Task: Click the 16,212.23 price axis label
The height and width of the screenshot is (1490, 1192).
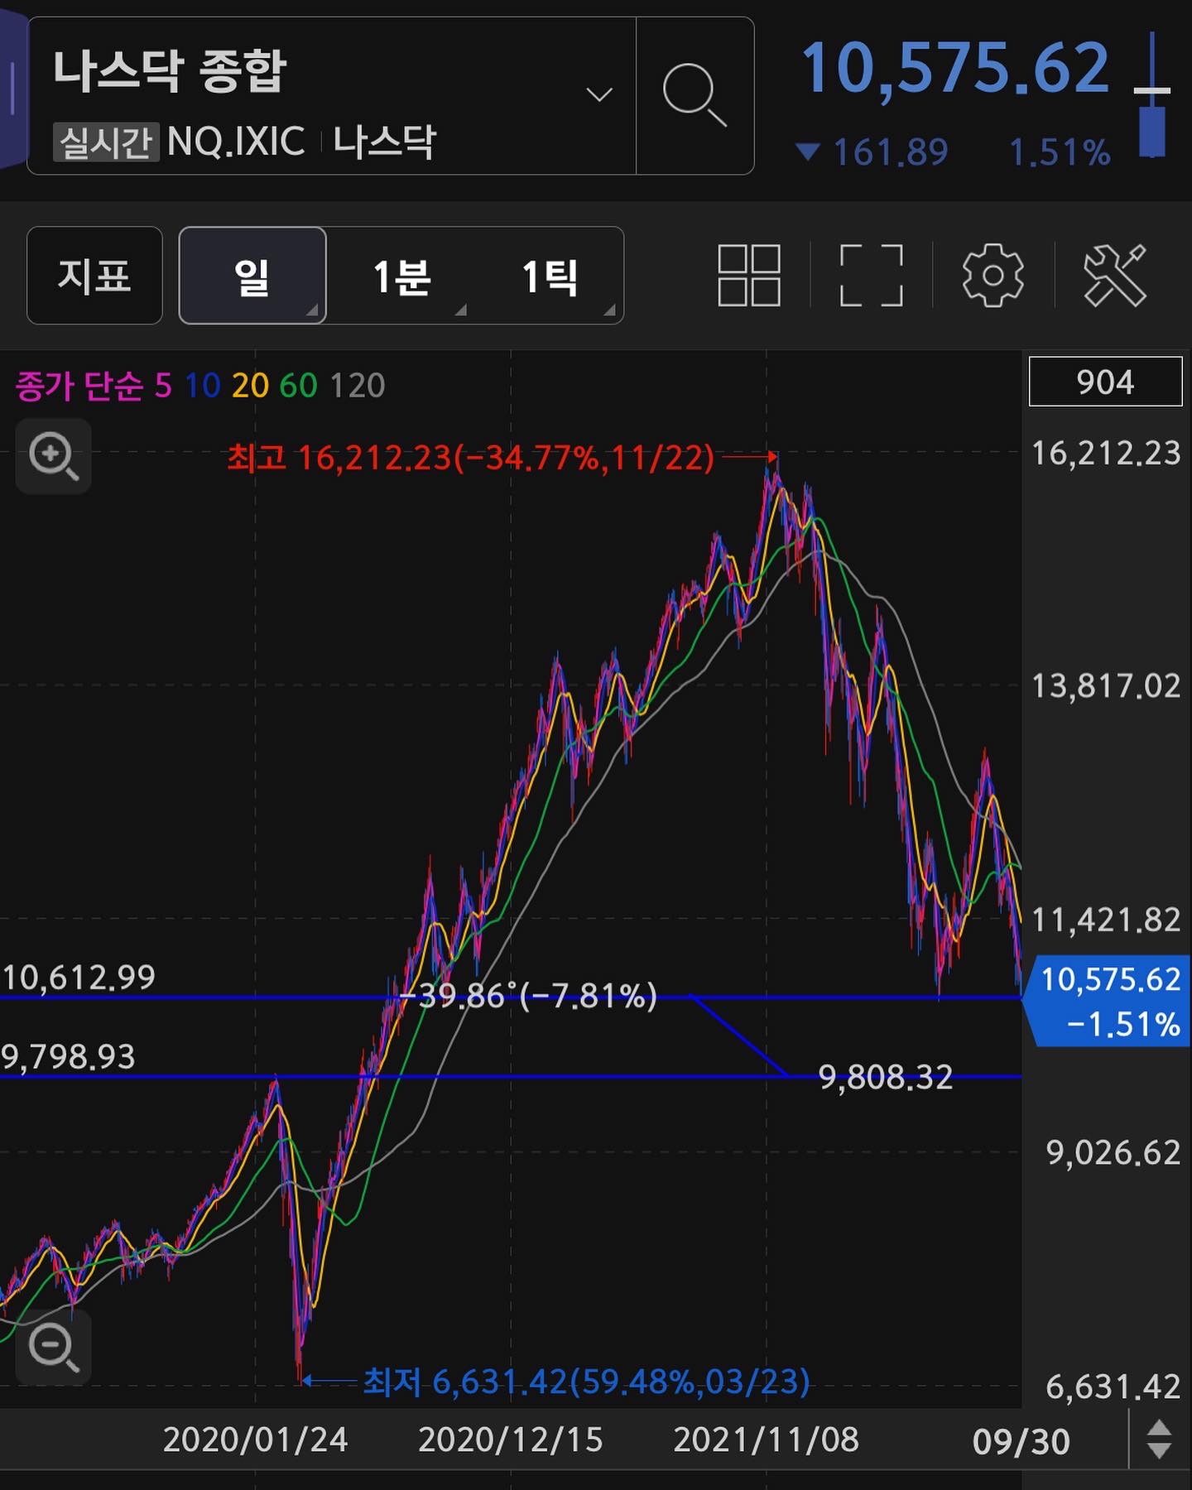Action: pyautogui.click(x=1106, y=454)
